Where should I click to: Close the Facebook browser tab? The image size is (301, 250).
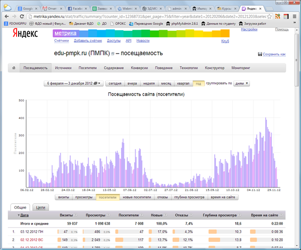pos(86,9)
